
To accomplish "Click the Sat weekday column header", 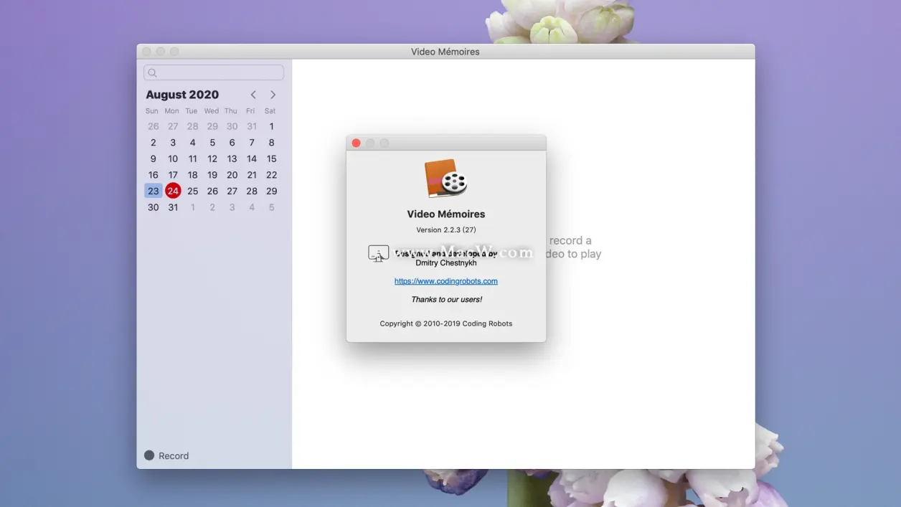I will point(270,111).
